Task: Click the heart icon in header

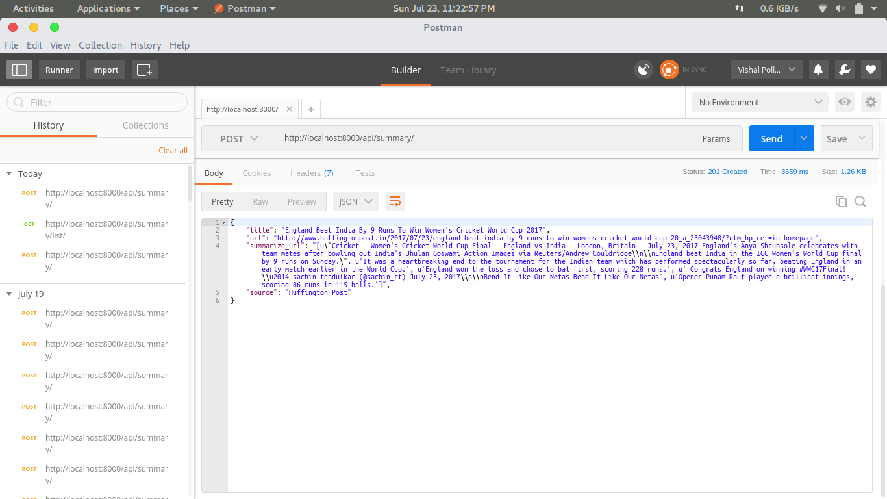Action: [870, 70]
